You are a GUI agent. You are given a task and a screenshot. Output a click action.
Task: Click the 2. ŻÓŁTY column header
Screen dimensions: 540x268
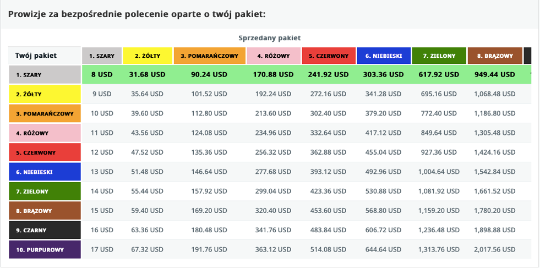[148, 56]
